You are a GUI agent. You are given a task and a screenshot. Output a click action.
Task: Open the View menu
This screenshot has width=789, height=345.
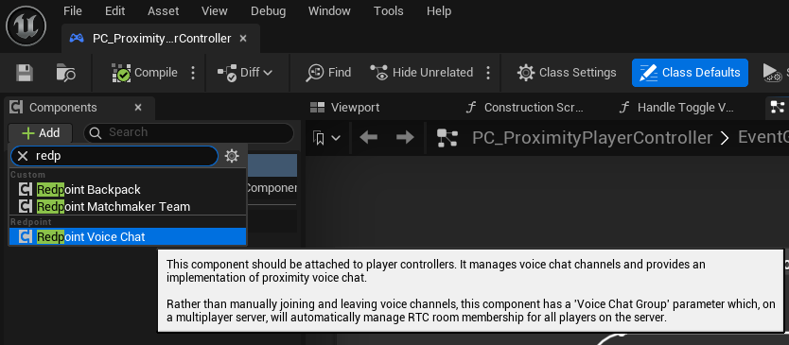tap(215, 11)
